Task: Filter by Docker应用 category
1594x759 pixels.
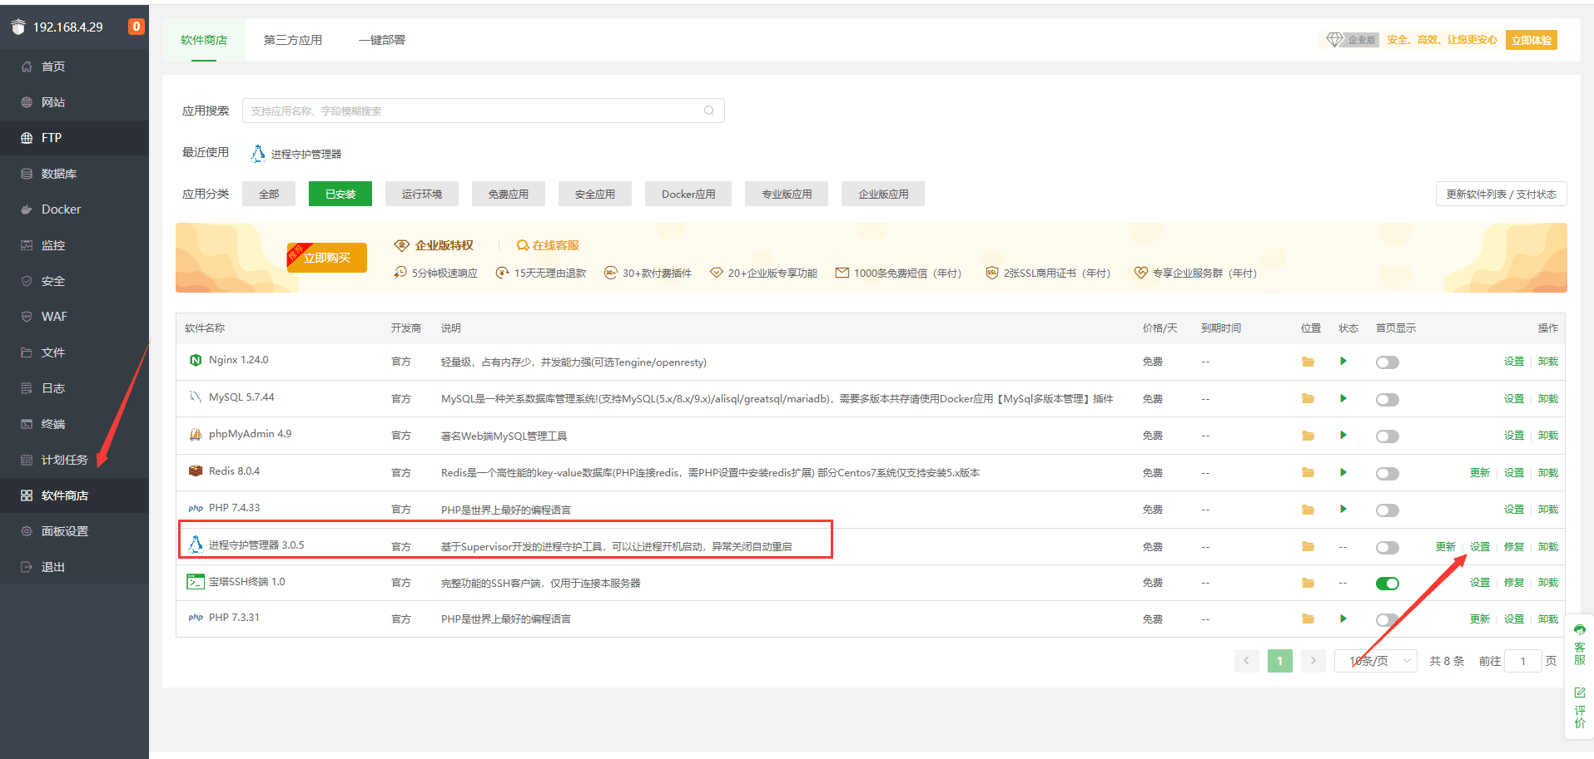Action: click(x=688, y=194)
